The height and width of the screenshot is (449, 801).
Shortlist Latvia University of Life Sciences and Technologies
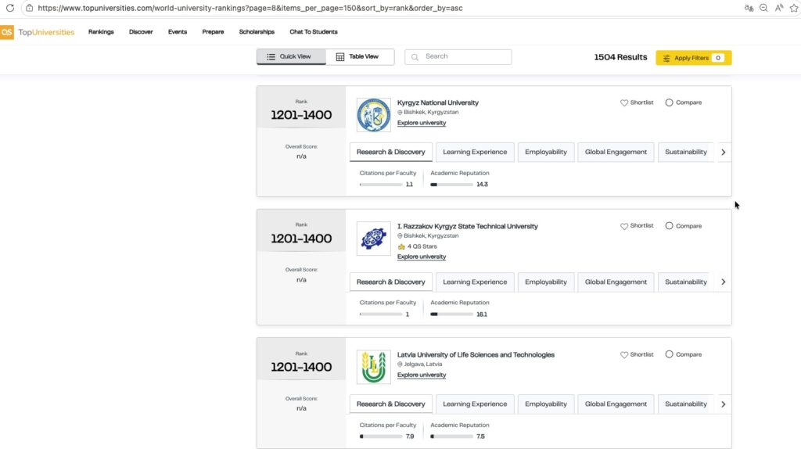click(637, 354)
